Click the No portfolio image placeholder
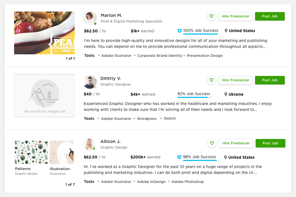The image size is (296, 197). [x=45, y=95]
